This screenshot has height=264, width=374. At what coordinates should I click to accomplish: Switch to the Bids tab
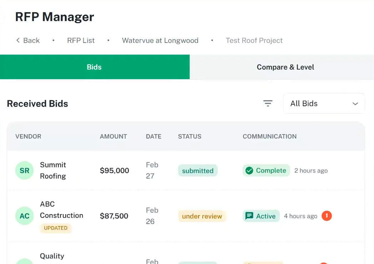(95, 67)
